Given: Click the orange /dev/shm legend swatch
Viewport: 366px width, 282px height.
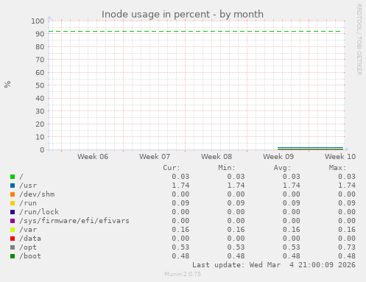Looking at the screenshot, I should [x=13, y=194].
